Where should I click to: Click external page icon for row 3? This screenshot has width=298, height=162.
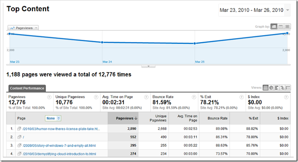[19, 145]
